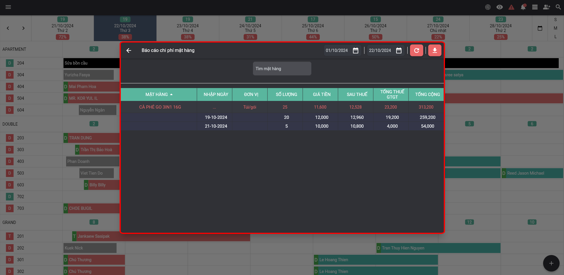564x275 pixels.
Task: Open the Sửa bồn cầu maintenance block
Action: pyautogui.click(x=92, y=63)
